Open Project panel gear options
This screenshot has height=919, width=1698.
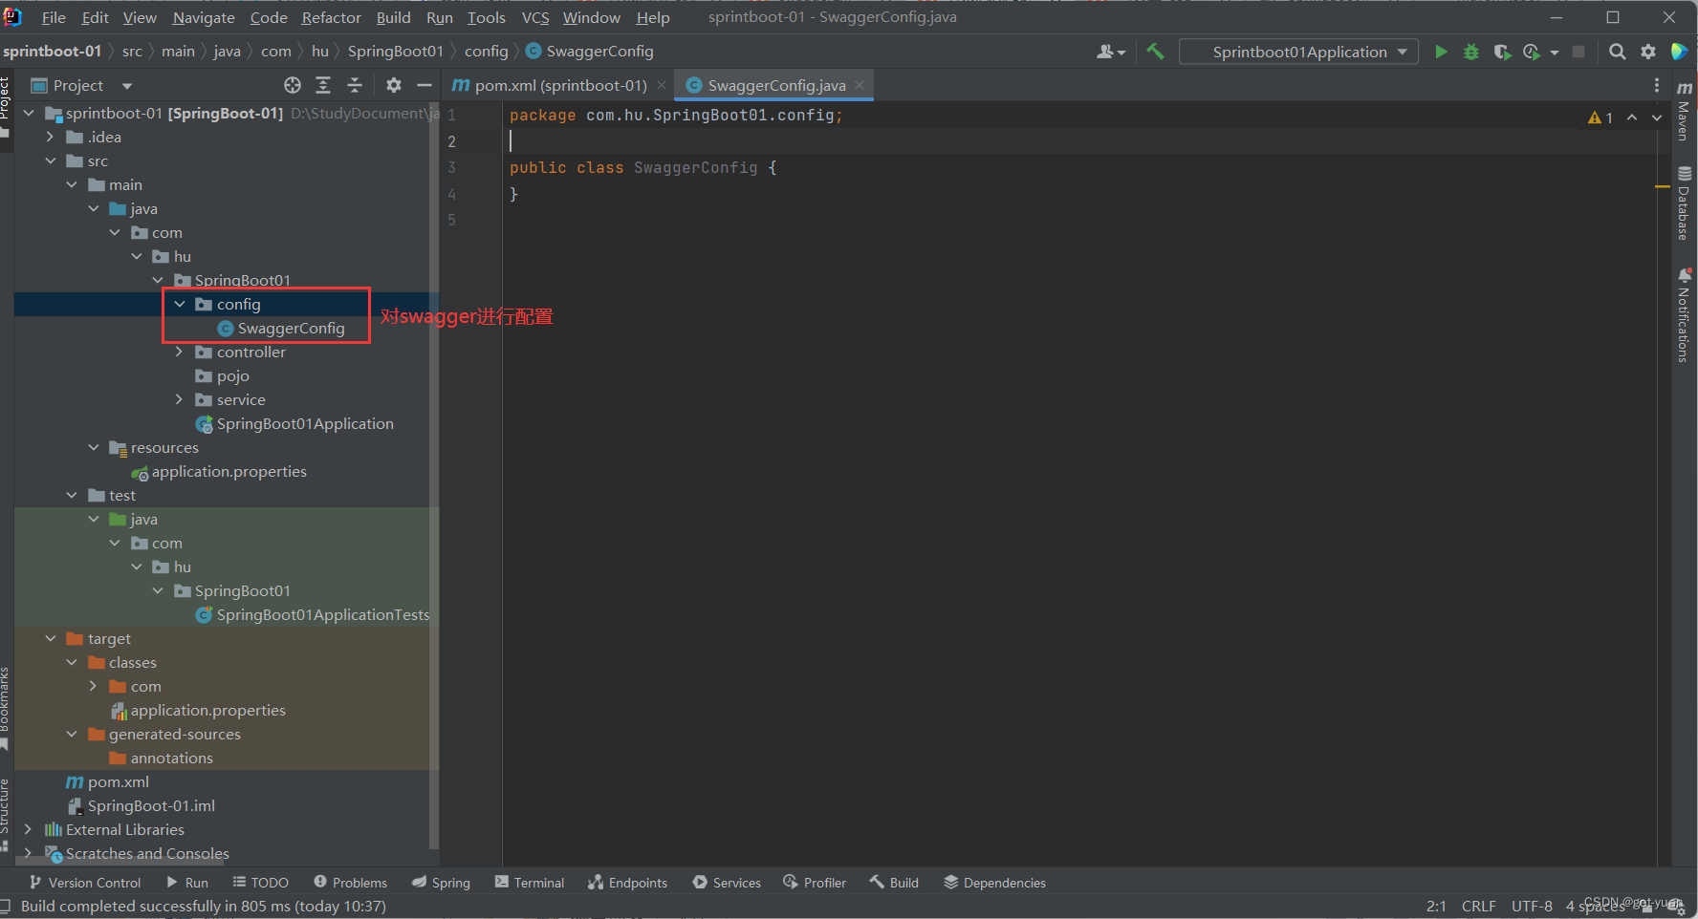393,85
